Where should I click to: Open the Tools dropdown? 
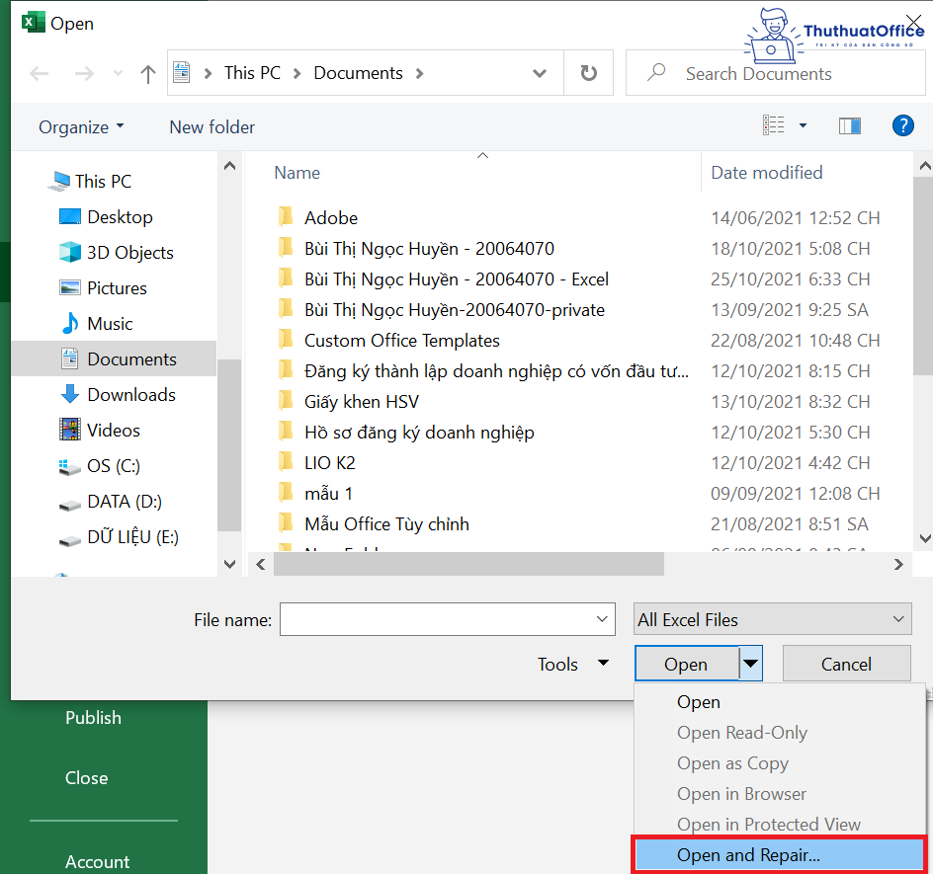pos(571,664)
